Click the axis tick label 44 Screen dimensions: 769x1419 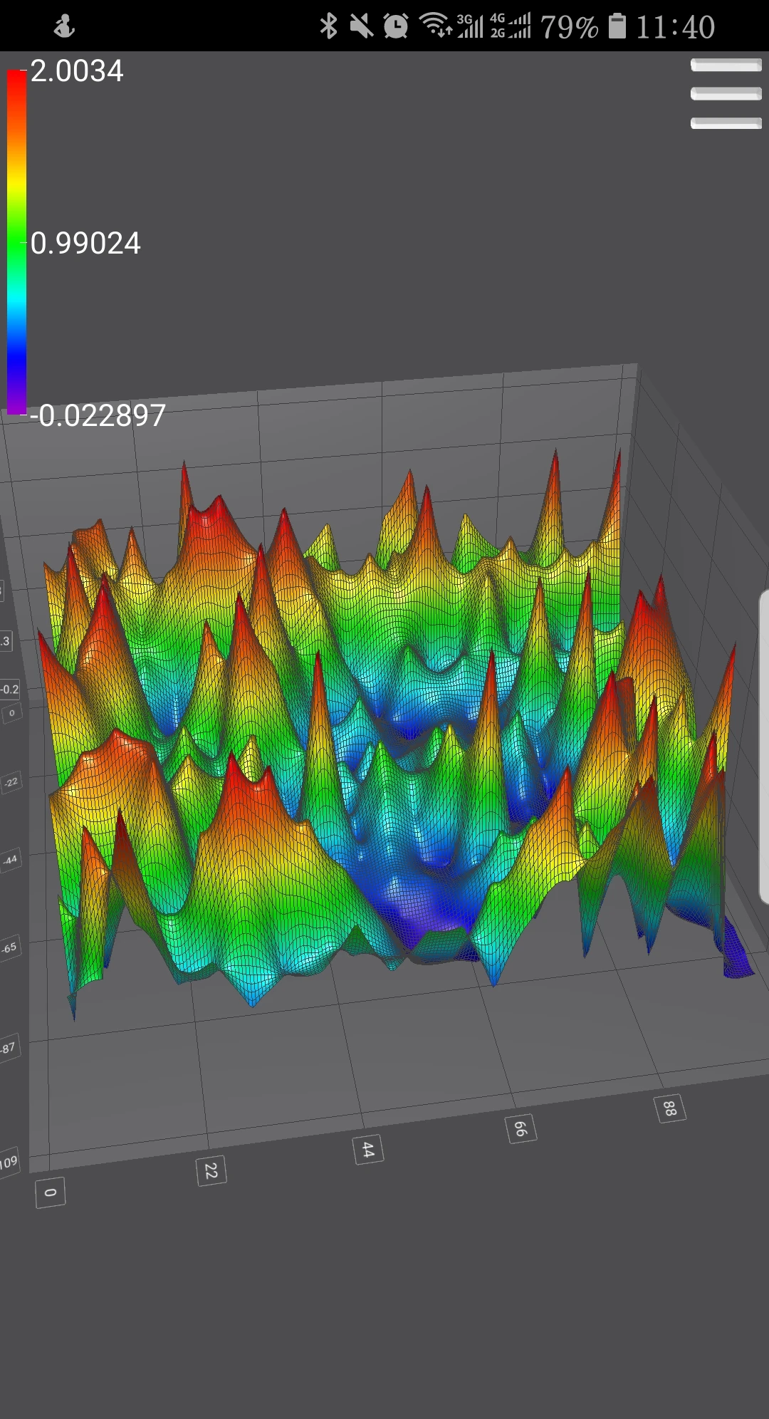(368, 1149)
